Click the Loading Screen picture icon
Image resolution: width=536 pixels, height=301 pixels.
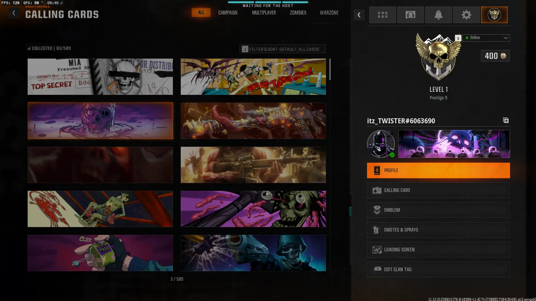coord(377,250)
